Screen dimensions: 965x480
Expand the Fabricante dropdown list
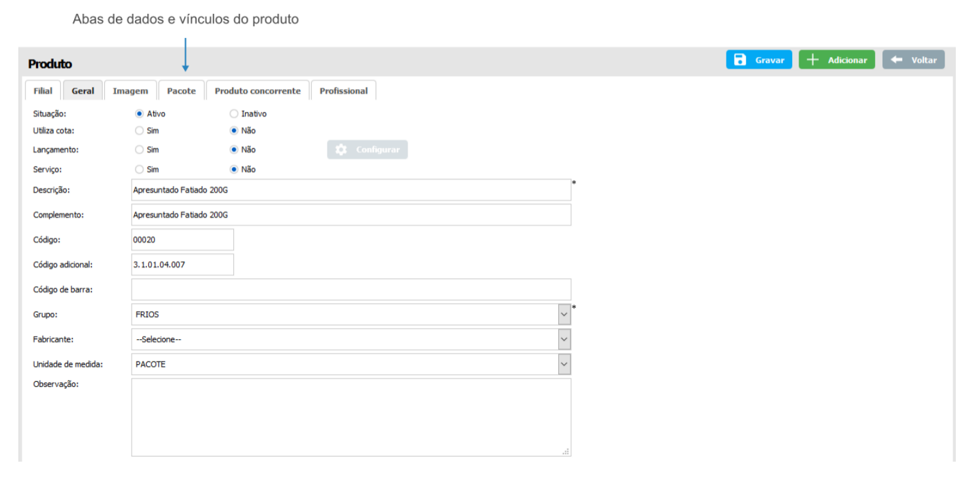tap(564, 339)
